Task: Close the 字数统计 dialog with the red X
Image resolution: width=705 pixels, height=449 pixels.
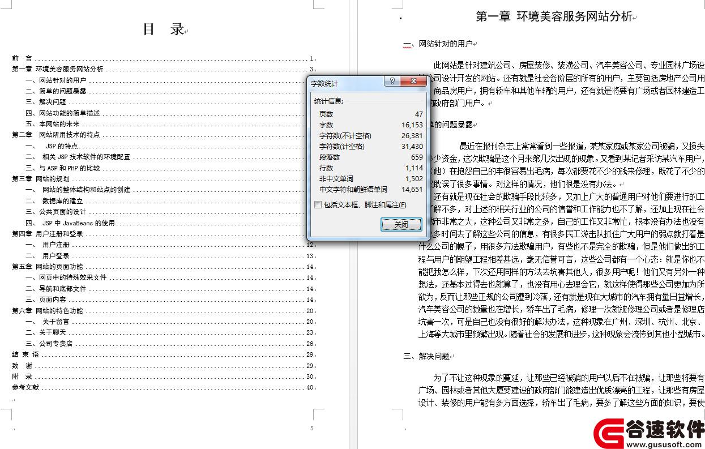Action: (x=413, y=82)
